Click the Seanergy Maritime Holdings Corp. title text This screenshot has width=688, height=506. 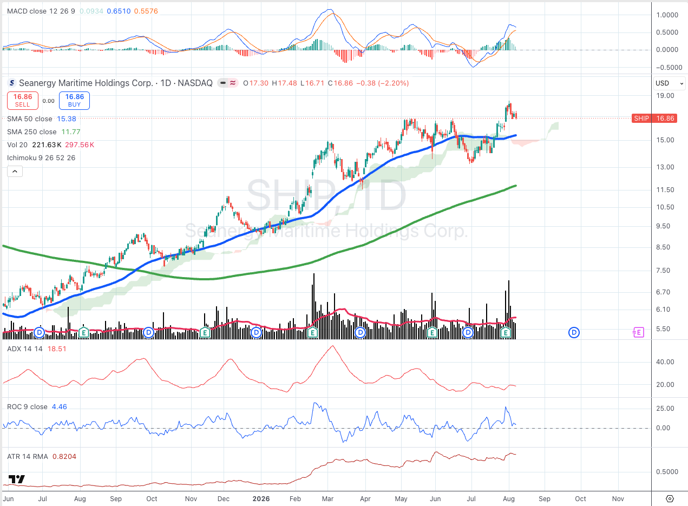(x=86, y=83)
